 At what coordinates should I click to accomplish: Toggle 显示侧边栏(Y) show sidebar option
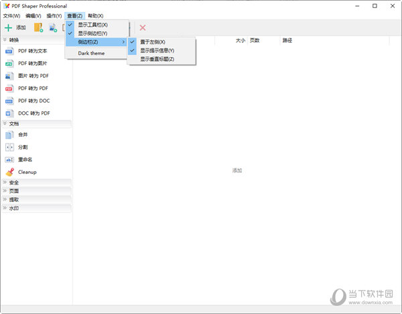pos(97,34)
